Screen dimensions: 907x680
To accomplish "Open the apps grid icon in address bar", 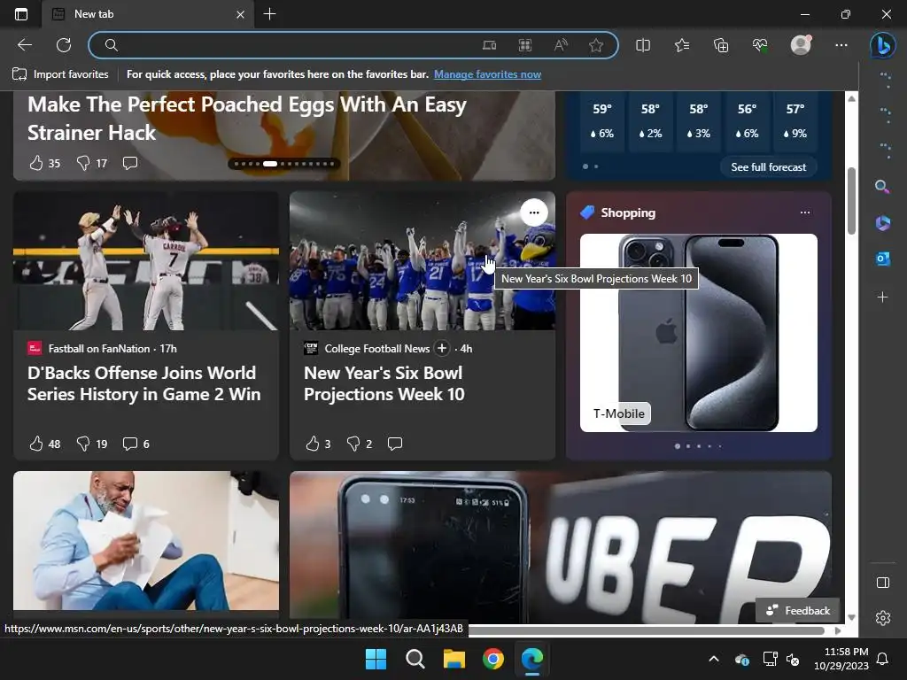I will 524,45.
